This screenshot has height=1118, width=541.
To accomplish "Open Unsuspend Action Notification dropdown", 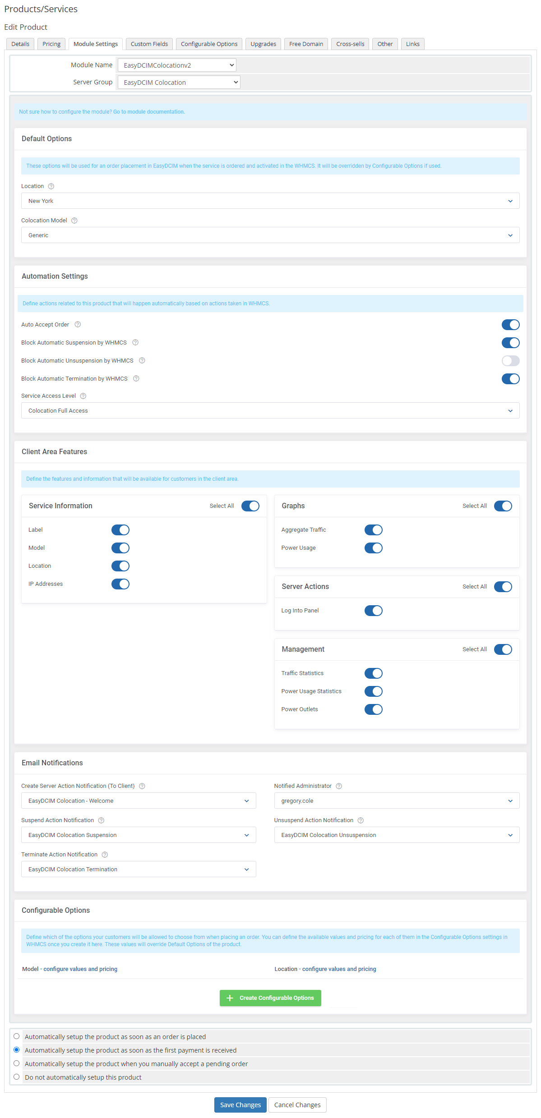I will pos(397,835).
